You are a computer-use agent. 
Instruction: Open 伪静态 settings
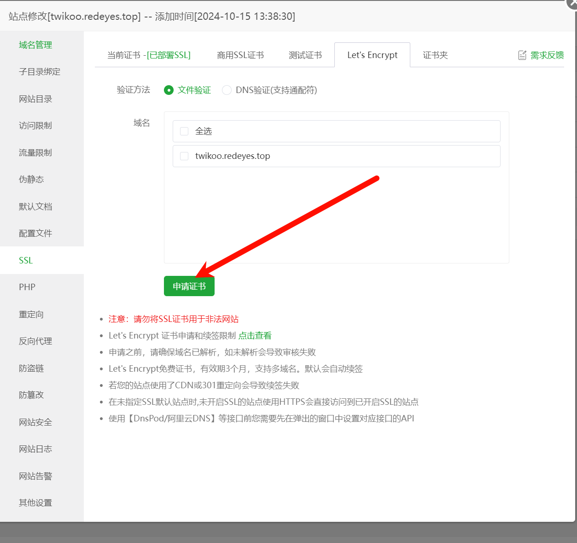coord(31,179)
